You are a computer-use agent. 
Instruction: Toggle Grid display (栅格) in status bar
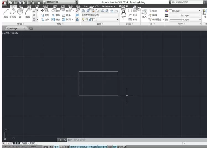click(x=57, y=147)
